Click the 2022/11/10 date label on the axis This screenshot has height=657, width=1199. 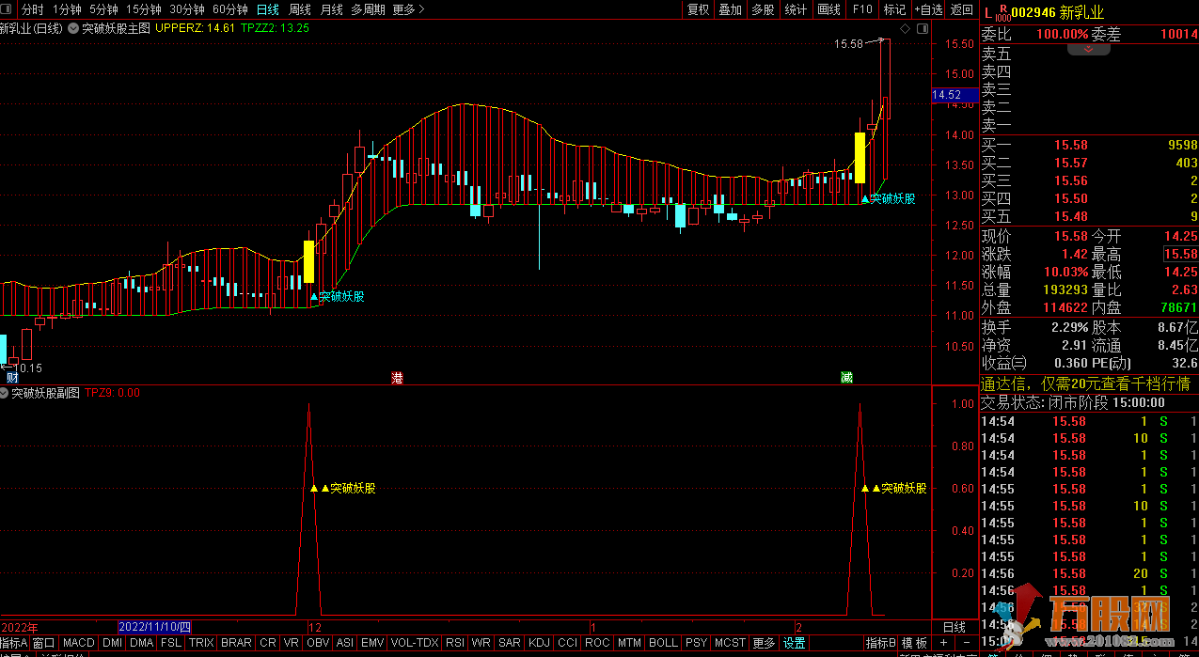click(x=155, y=627)
